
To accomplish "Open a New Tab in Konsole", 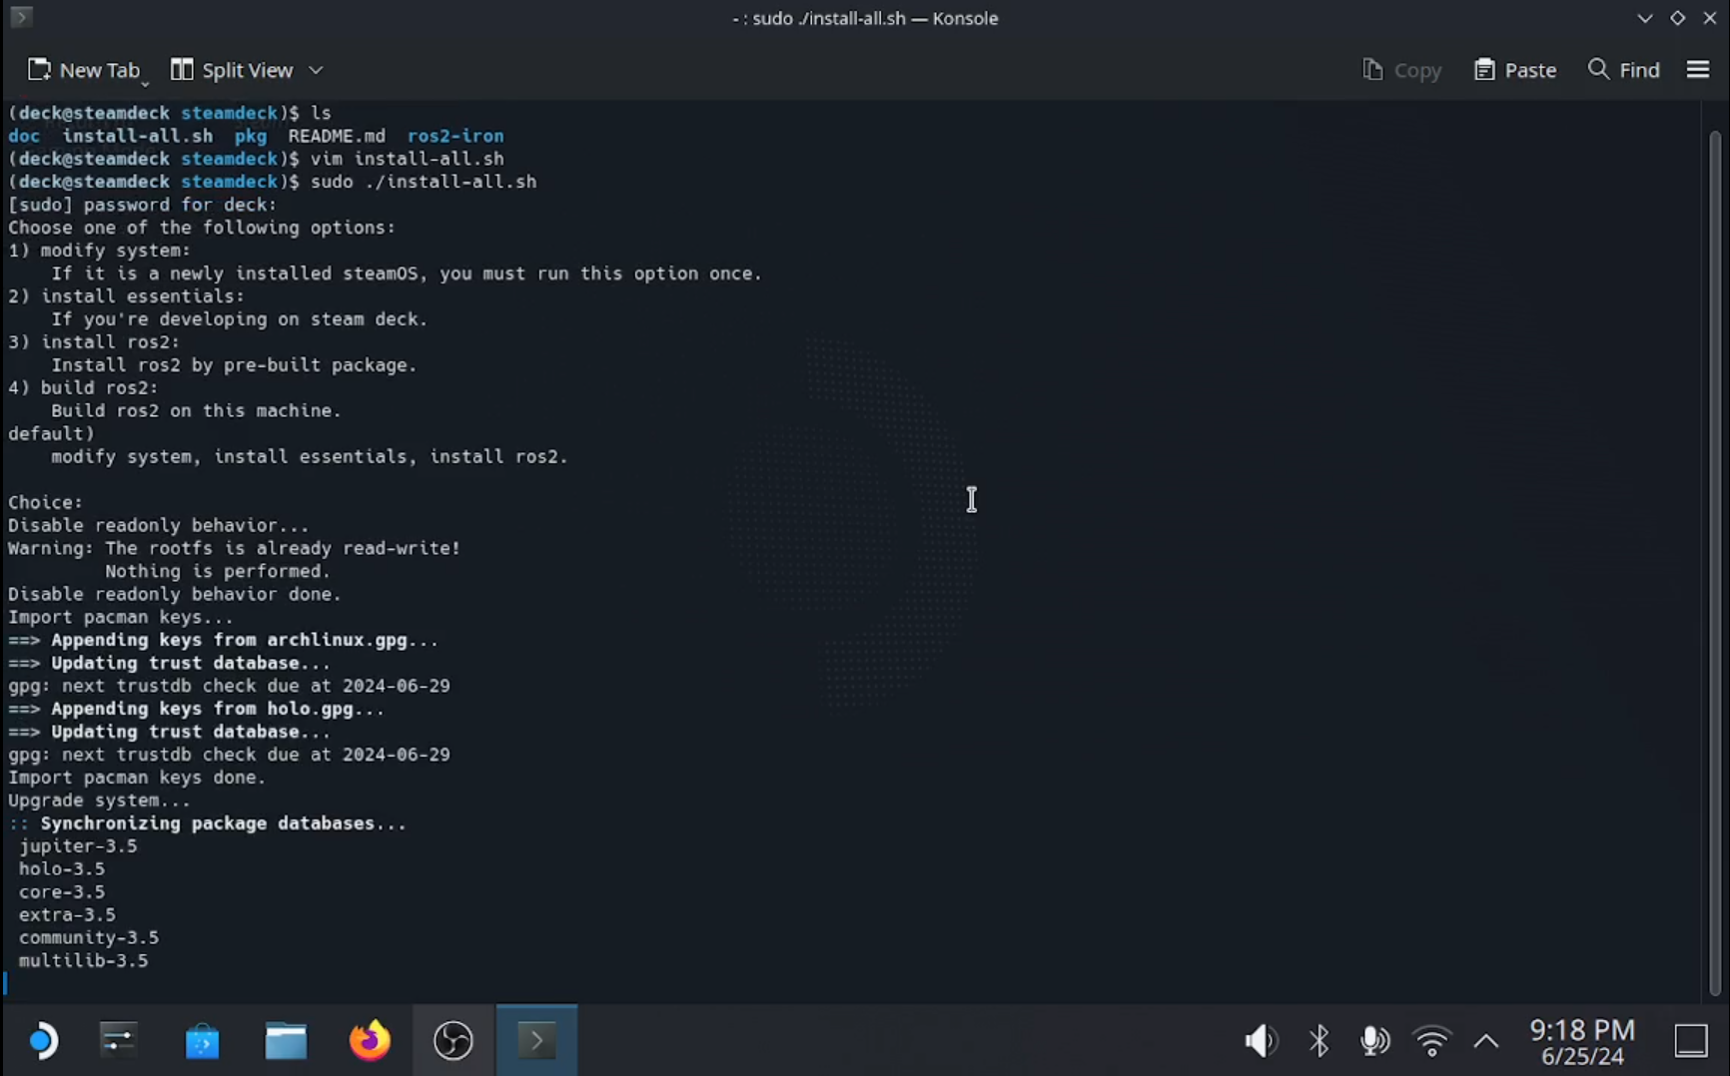I will coord(86,70).
